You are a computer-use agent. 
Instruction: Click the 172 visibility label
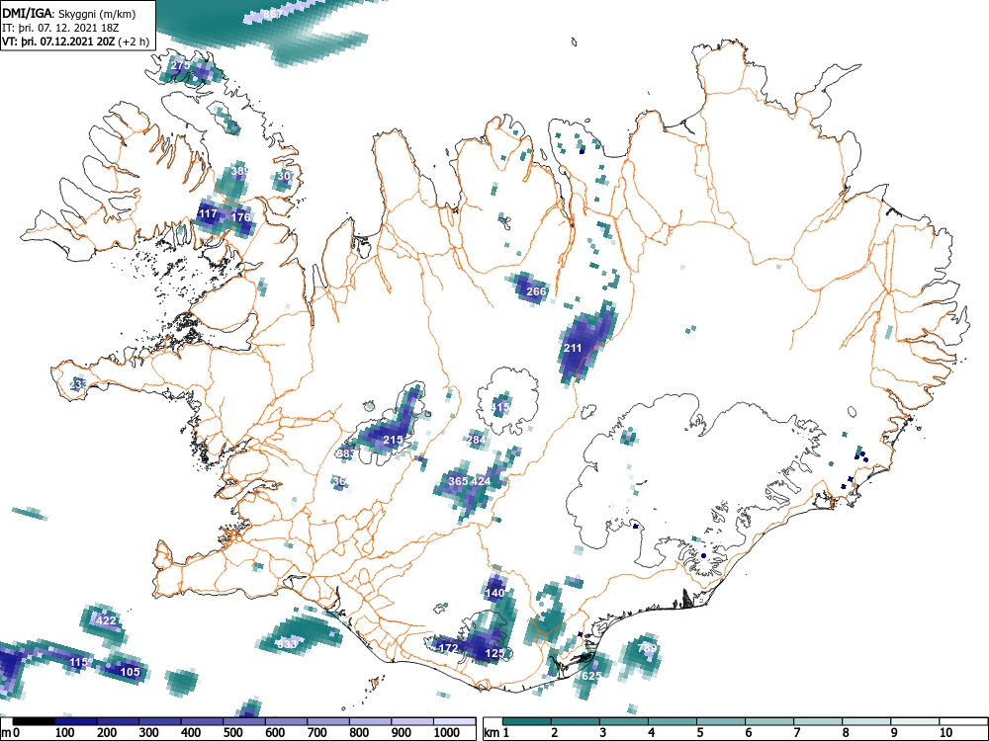(x=448, y=648)
